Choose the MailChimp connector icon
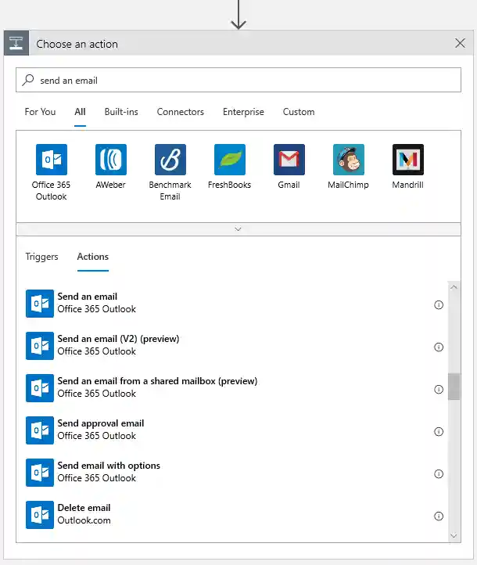 pyautogui.click(x=348, y=160)
